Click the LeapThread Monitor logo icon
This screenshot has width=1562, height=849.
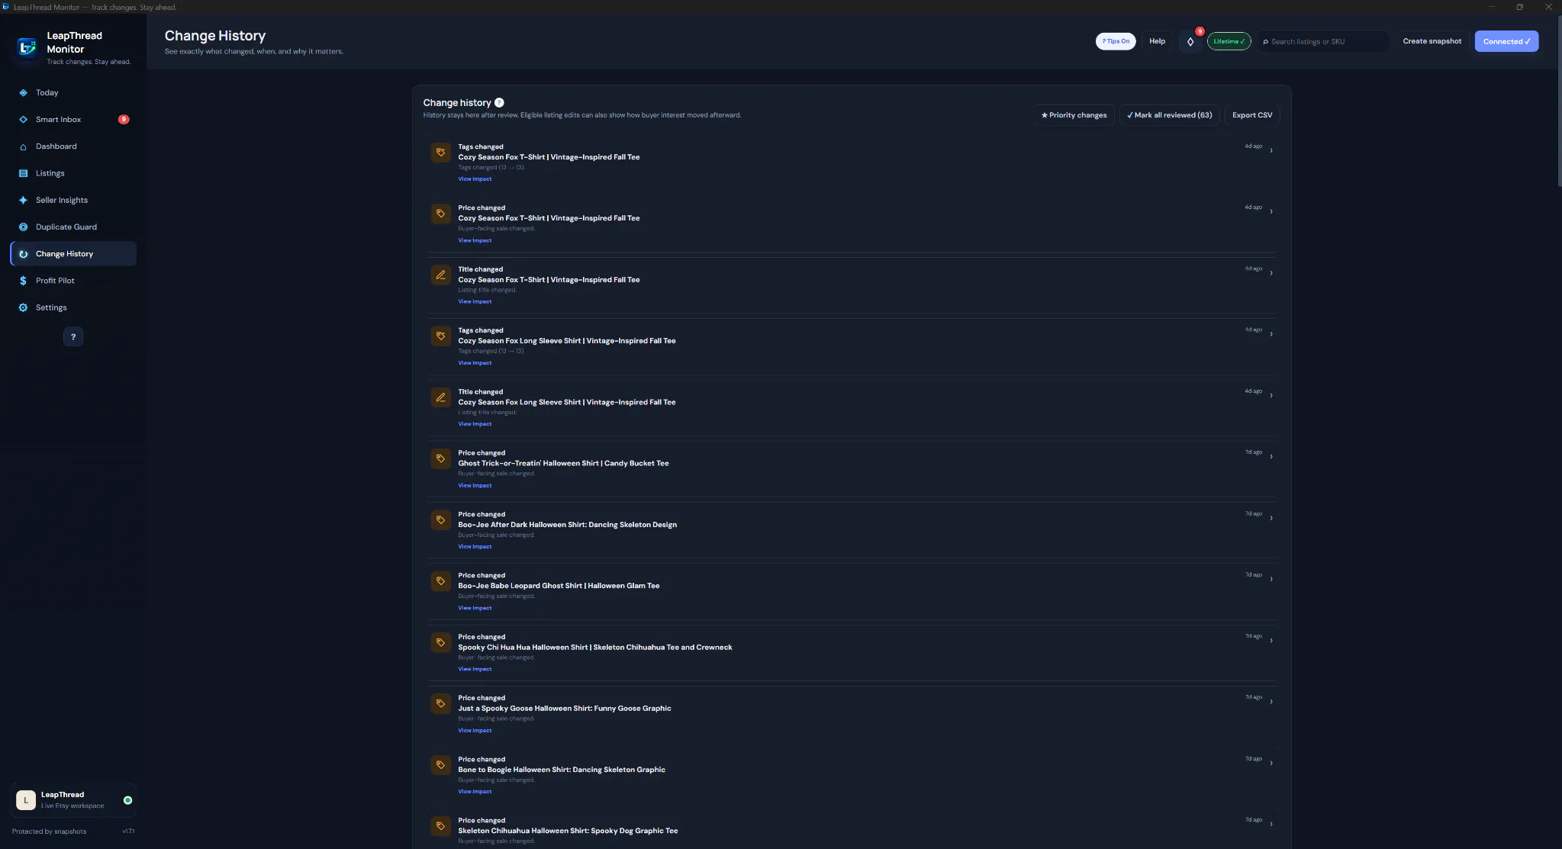coord(27,48)
